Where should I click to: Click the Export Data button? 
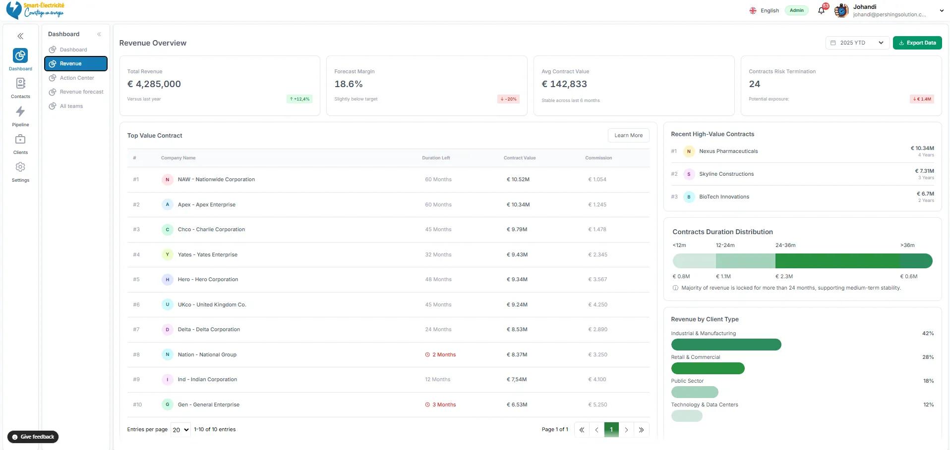point(917,43)
